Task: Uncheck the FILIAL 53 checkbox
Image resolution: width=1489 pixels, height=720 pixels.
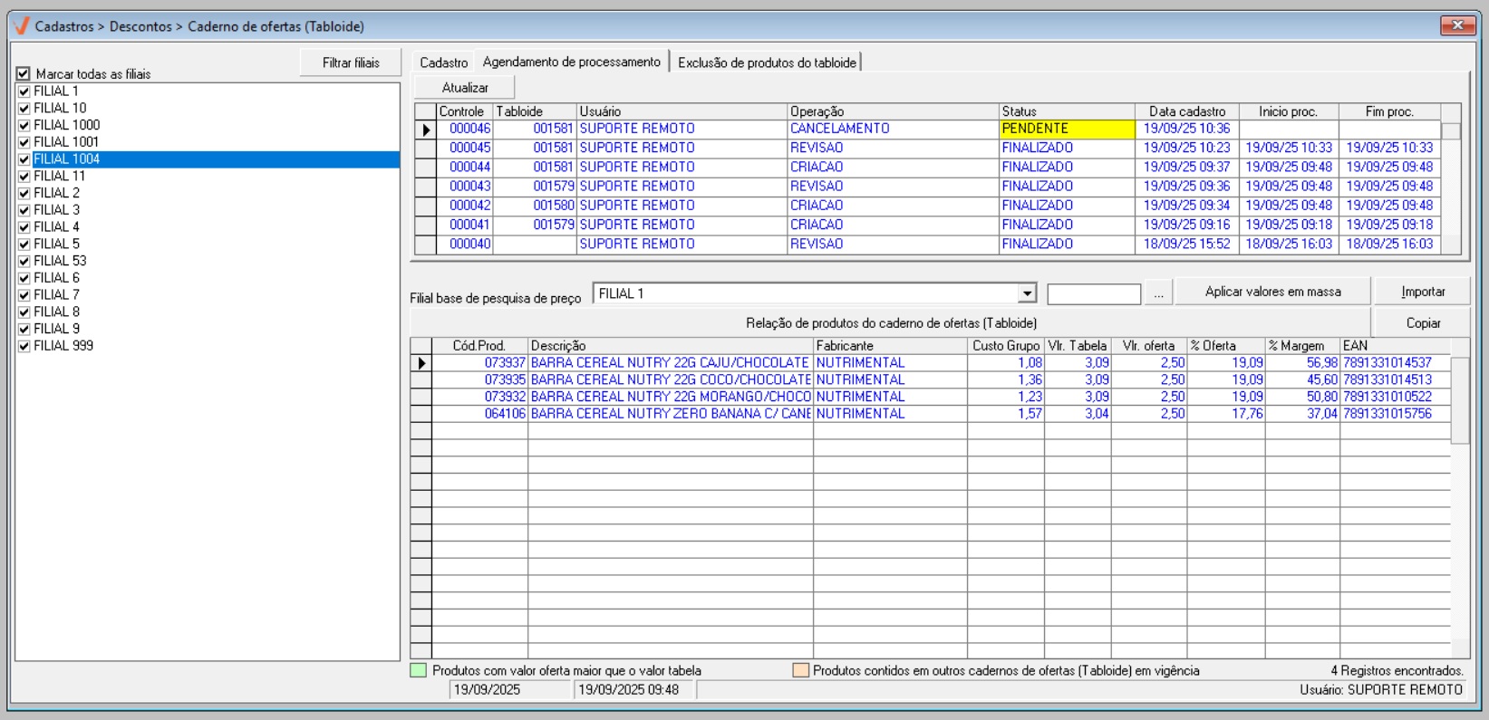Action: click(24, 262)
